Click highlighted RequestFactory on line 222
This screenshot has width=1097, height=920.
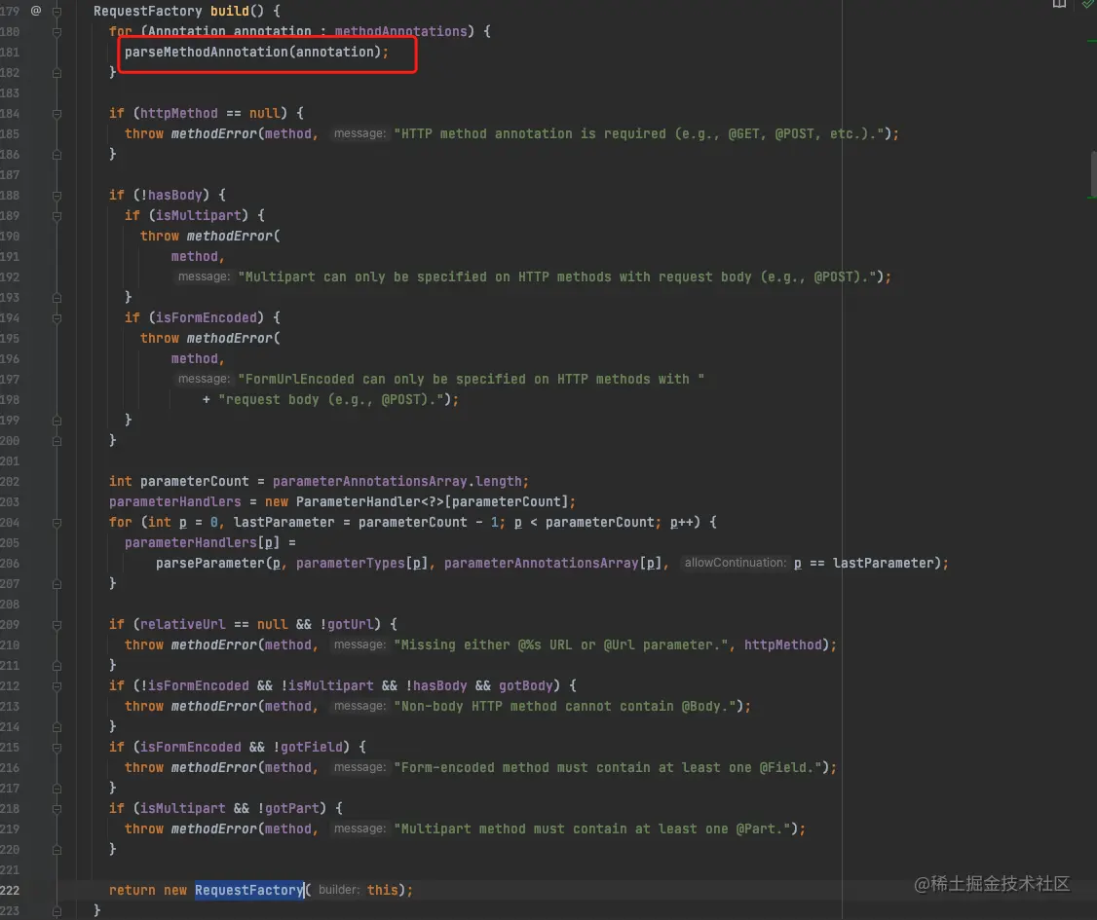click(x=249, y=891)
